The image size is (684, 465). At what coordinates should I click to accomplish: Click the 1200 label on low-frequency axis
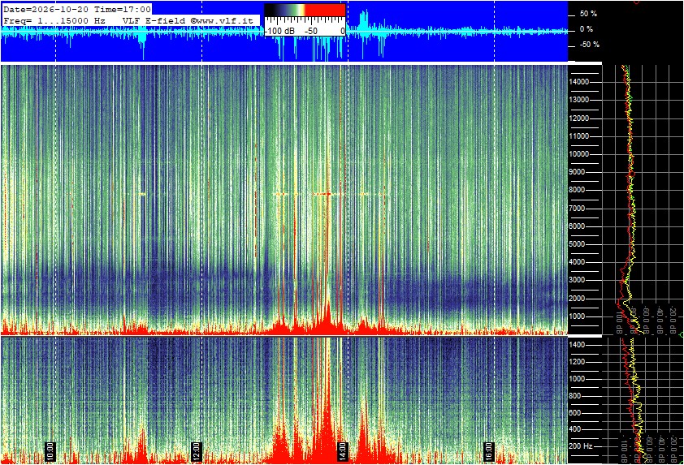[x=578, y=362]
